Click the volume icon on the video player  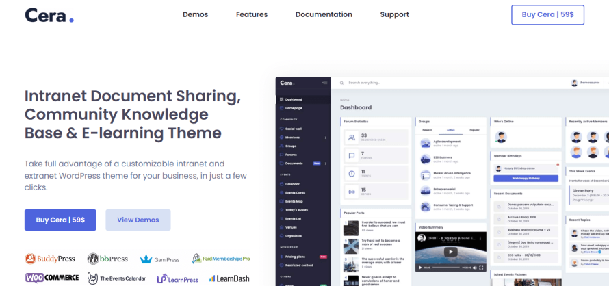476,268
